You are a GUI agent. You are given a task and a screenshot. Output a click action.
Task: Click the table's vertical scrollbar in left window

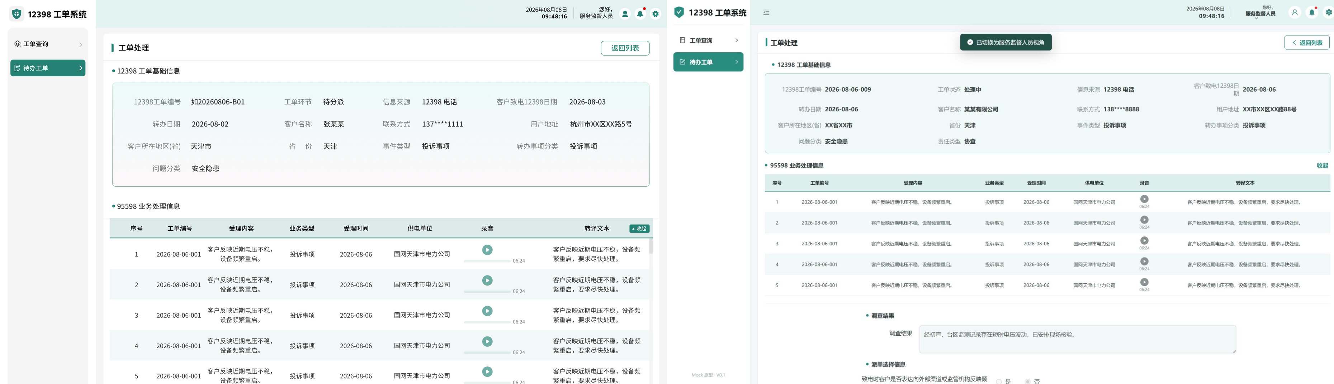click(x=651, y=246)
